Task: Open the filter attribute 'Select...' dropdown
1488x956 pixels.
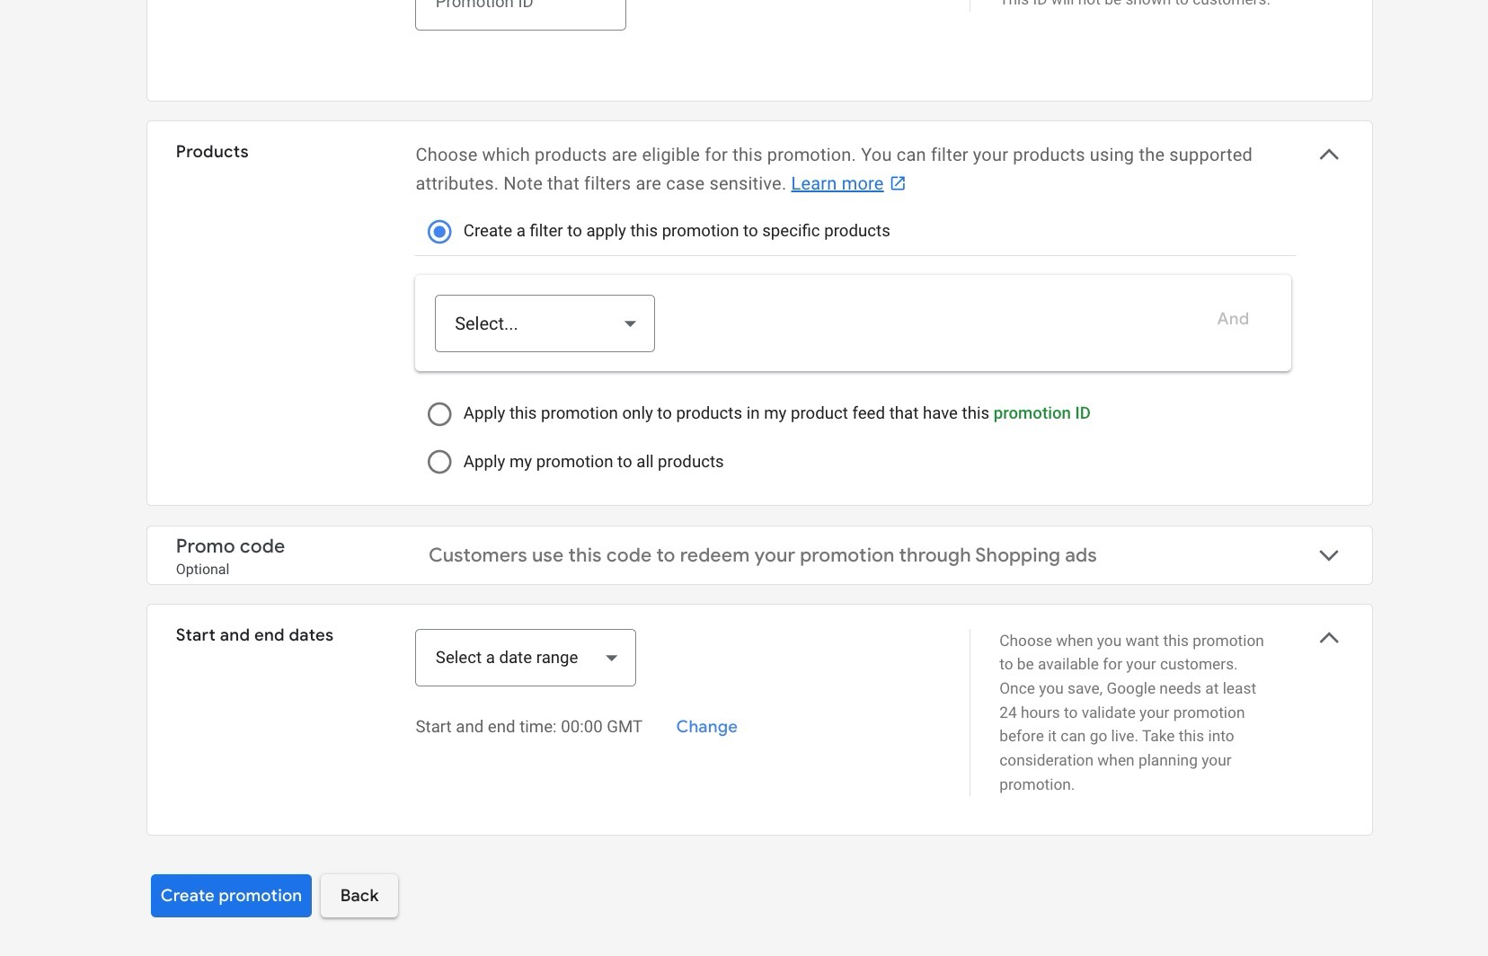Action: click(x=545, y=323)
